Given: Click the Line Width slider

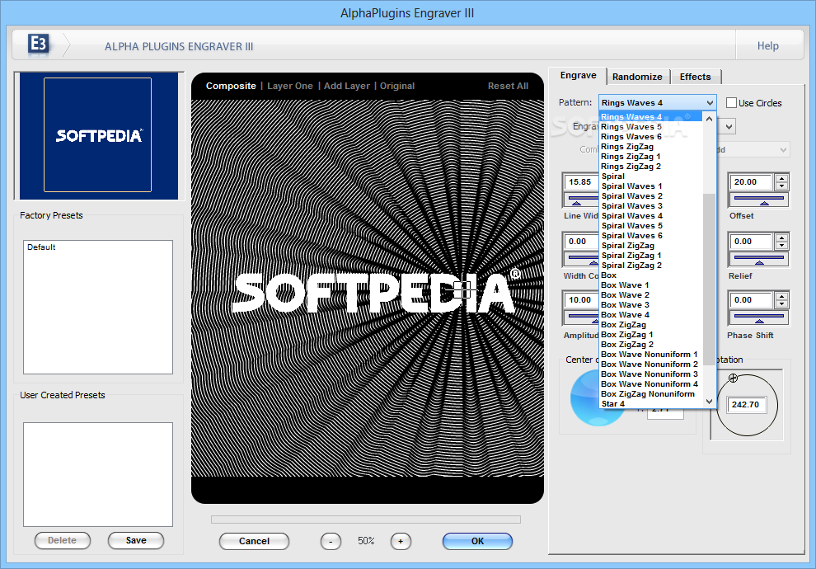Looking at the screenshot, I should point(581,200).
